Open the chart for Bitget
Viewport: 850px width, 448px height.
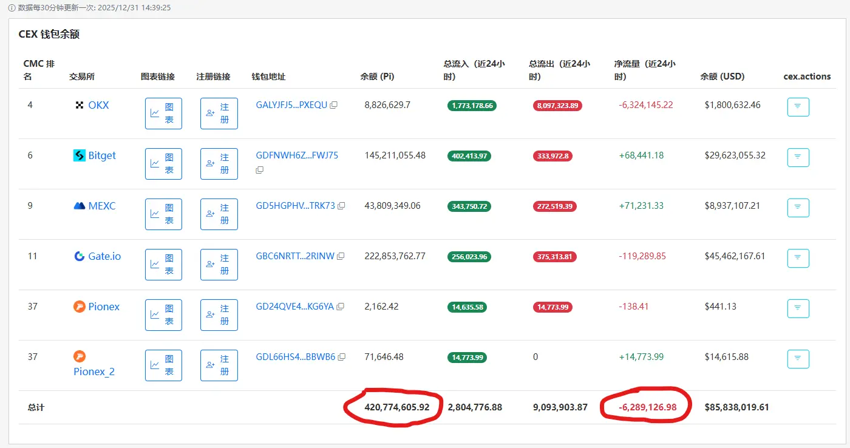(163, 164)
